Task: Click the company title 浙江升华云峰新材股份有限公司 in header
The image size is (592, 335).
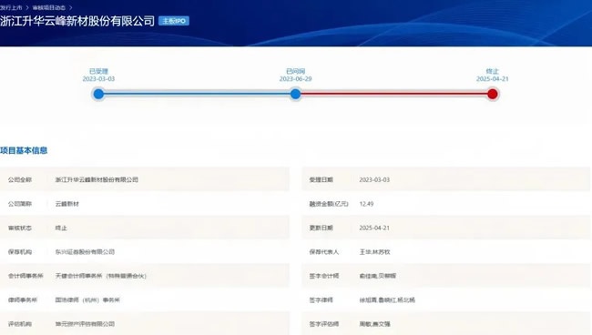Action: coord(77,21)
